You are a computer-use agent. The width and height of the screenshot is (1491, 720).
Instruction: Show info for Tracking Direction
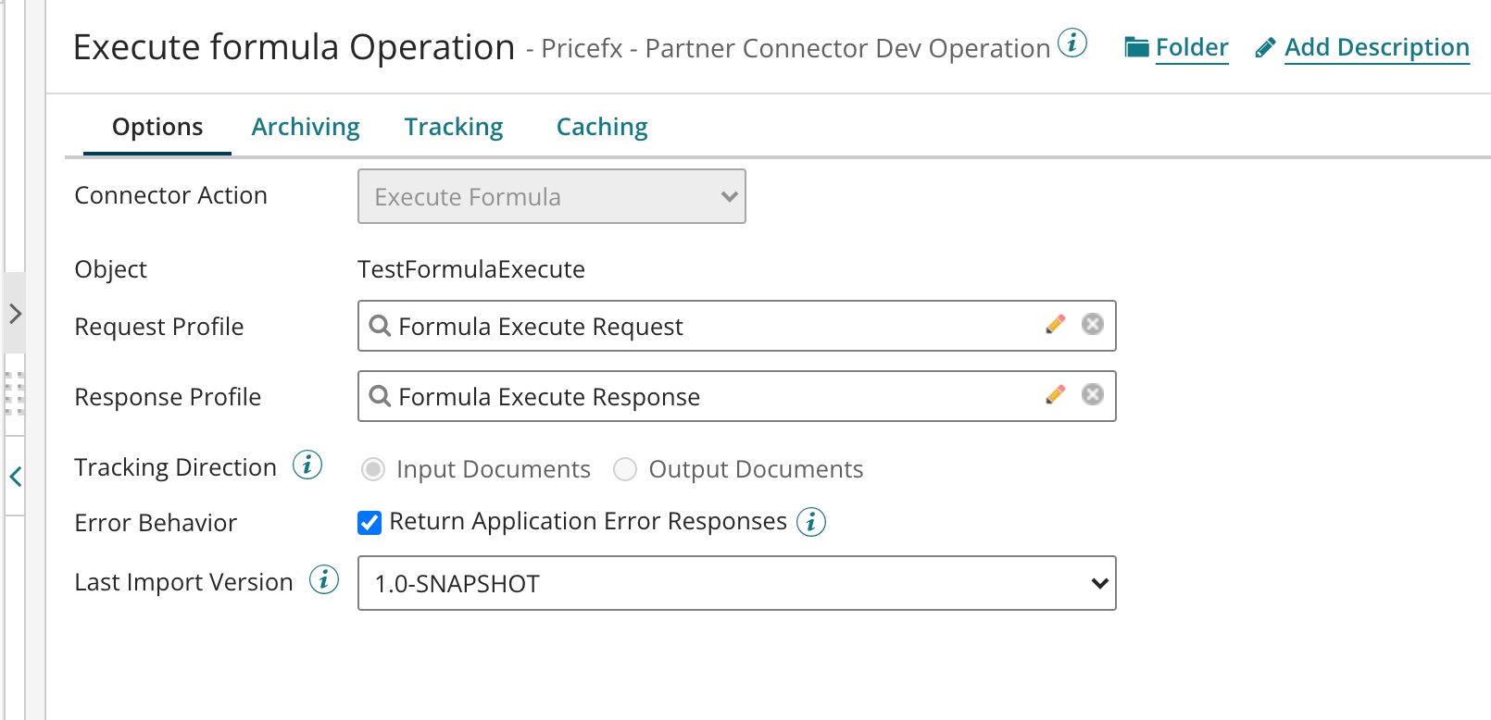coord(307,466)
